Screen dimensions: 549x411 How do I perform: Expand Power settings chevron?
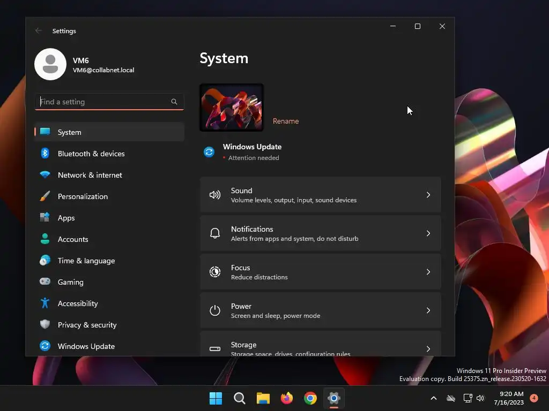pos(428,310)
